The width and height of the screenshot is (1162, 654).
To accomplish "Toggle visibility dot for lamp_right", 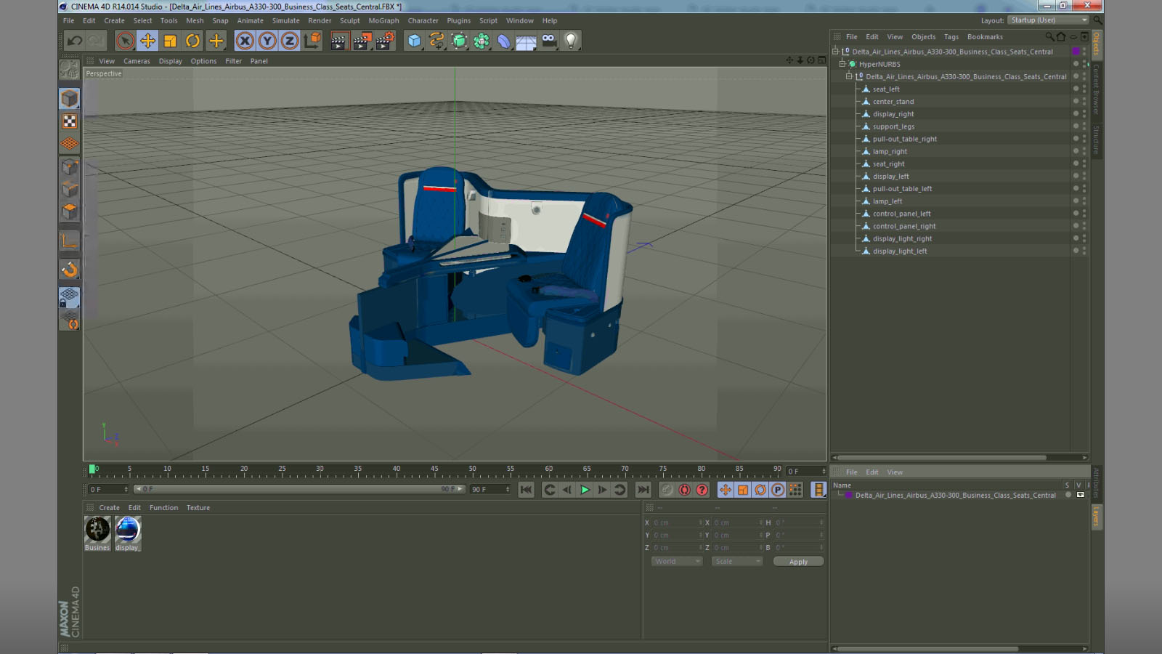I will 1076,150.
